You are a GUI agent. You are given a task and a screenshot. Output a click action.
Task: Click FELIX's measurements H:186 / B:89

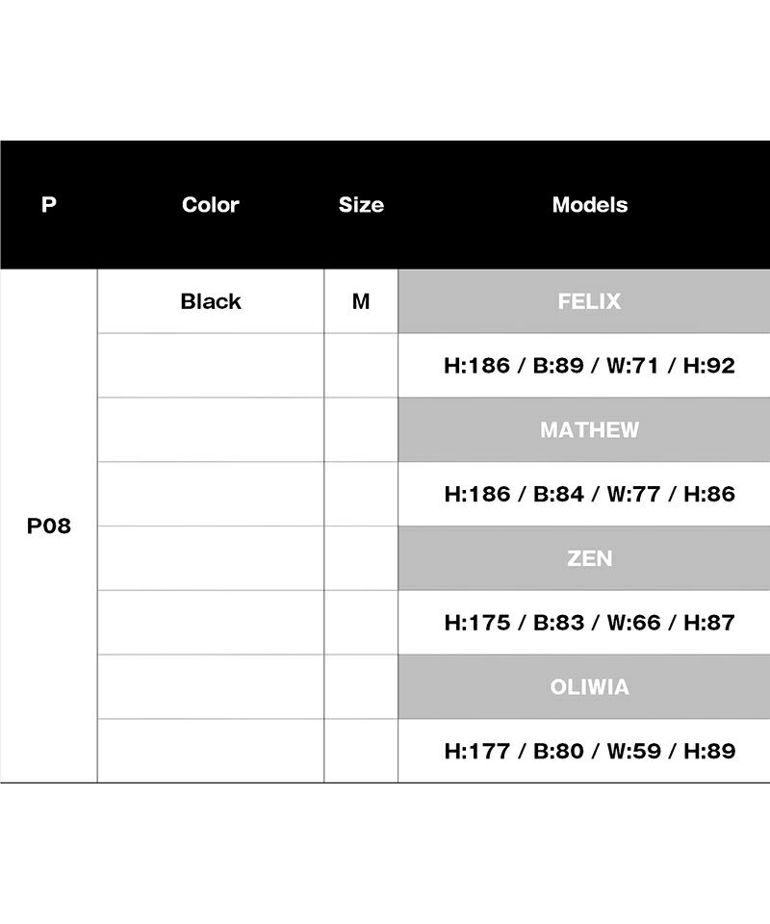[x=589, y=366]
